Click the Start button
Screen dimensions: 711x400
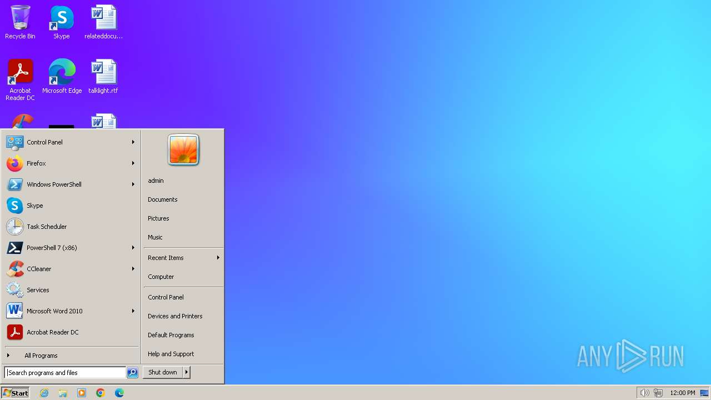[x=16, y=393]
